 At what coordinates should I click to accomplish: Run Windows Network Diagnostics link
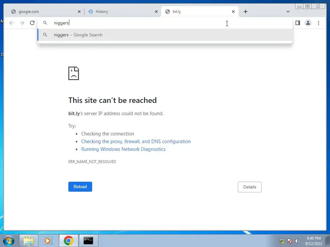(x=123, y=149)
